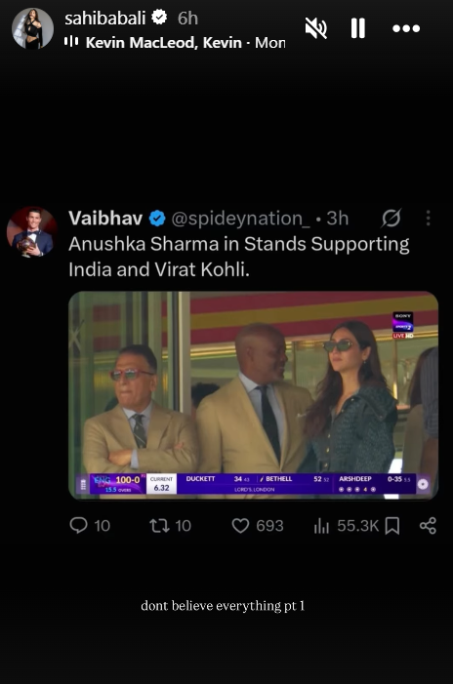453x684 pixels.
Task: Open Vaibhav's profile avatar in the tweet
Action: 32,232
